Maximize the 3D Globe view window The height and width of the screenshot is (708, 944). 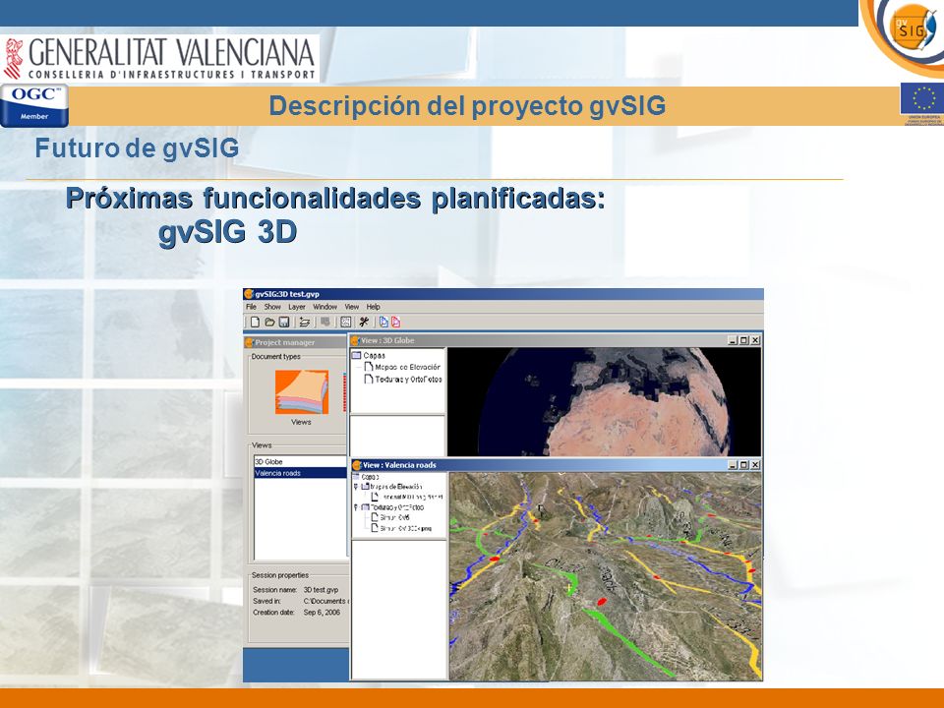pos(743,340)
